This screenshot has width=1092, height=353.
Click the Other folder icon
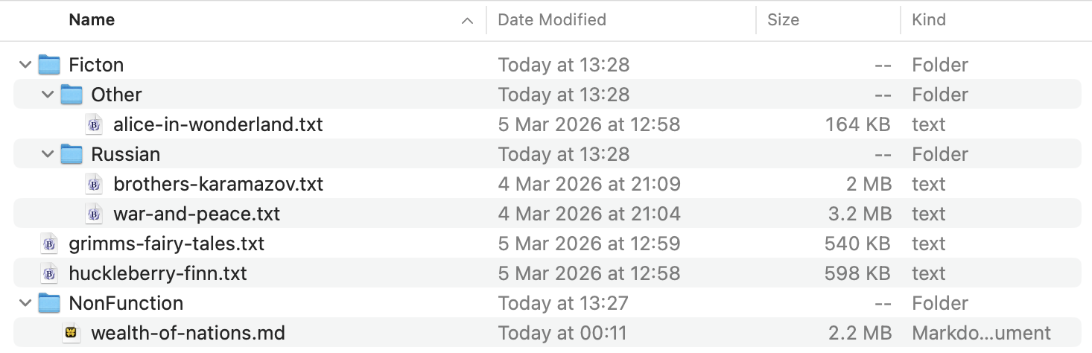(x=72, y=95)
